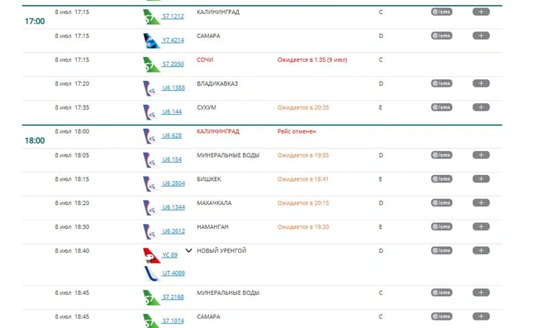The height and width of the screenshot is (328, 542).
Task: Click the airline logo next to Y7 4214
Action: click(x=151, y=40)
